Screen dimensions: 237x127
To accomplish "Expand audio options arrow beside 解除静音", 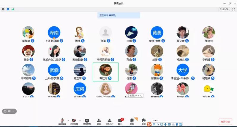I will pyautogui.click(x=68, y=120).
